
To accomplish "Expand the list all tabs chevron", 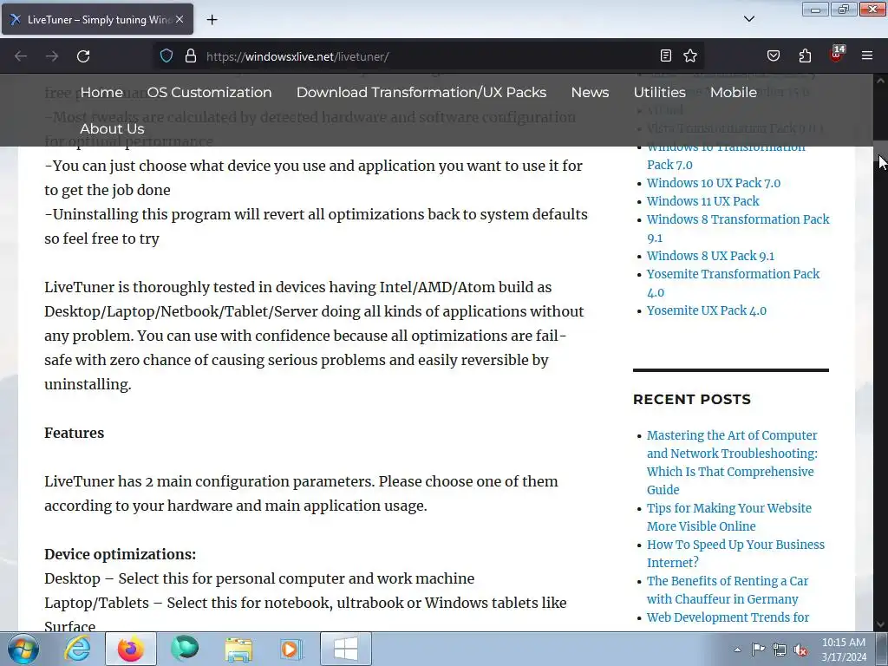I will point(749,19).
